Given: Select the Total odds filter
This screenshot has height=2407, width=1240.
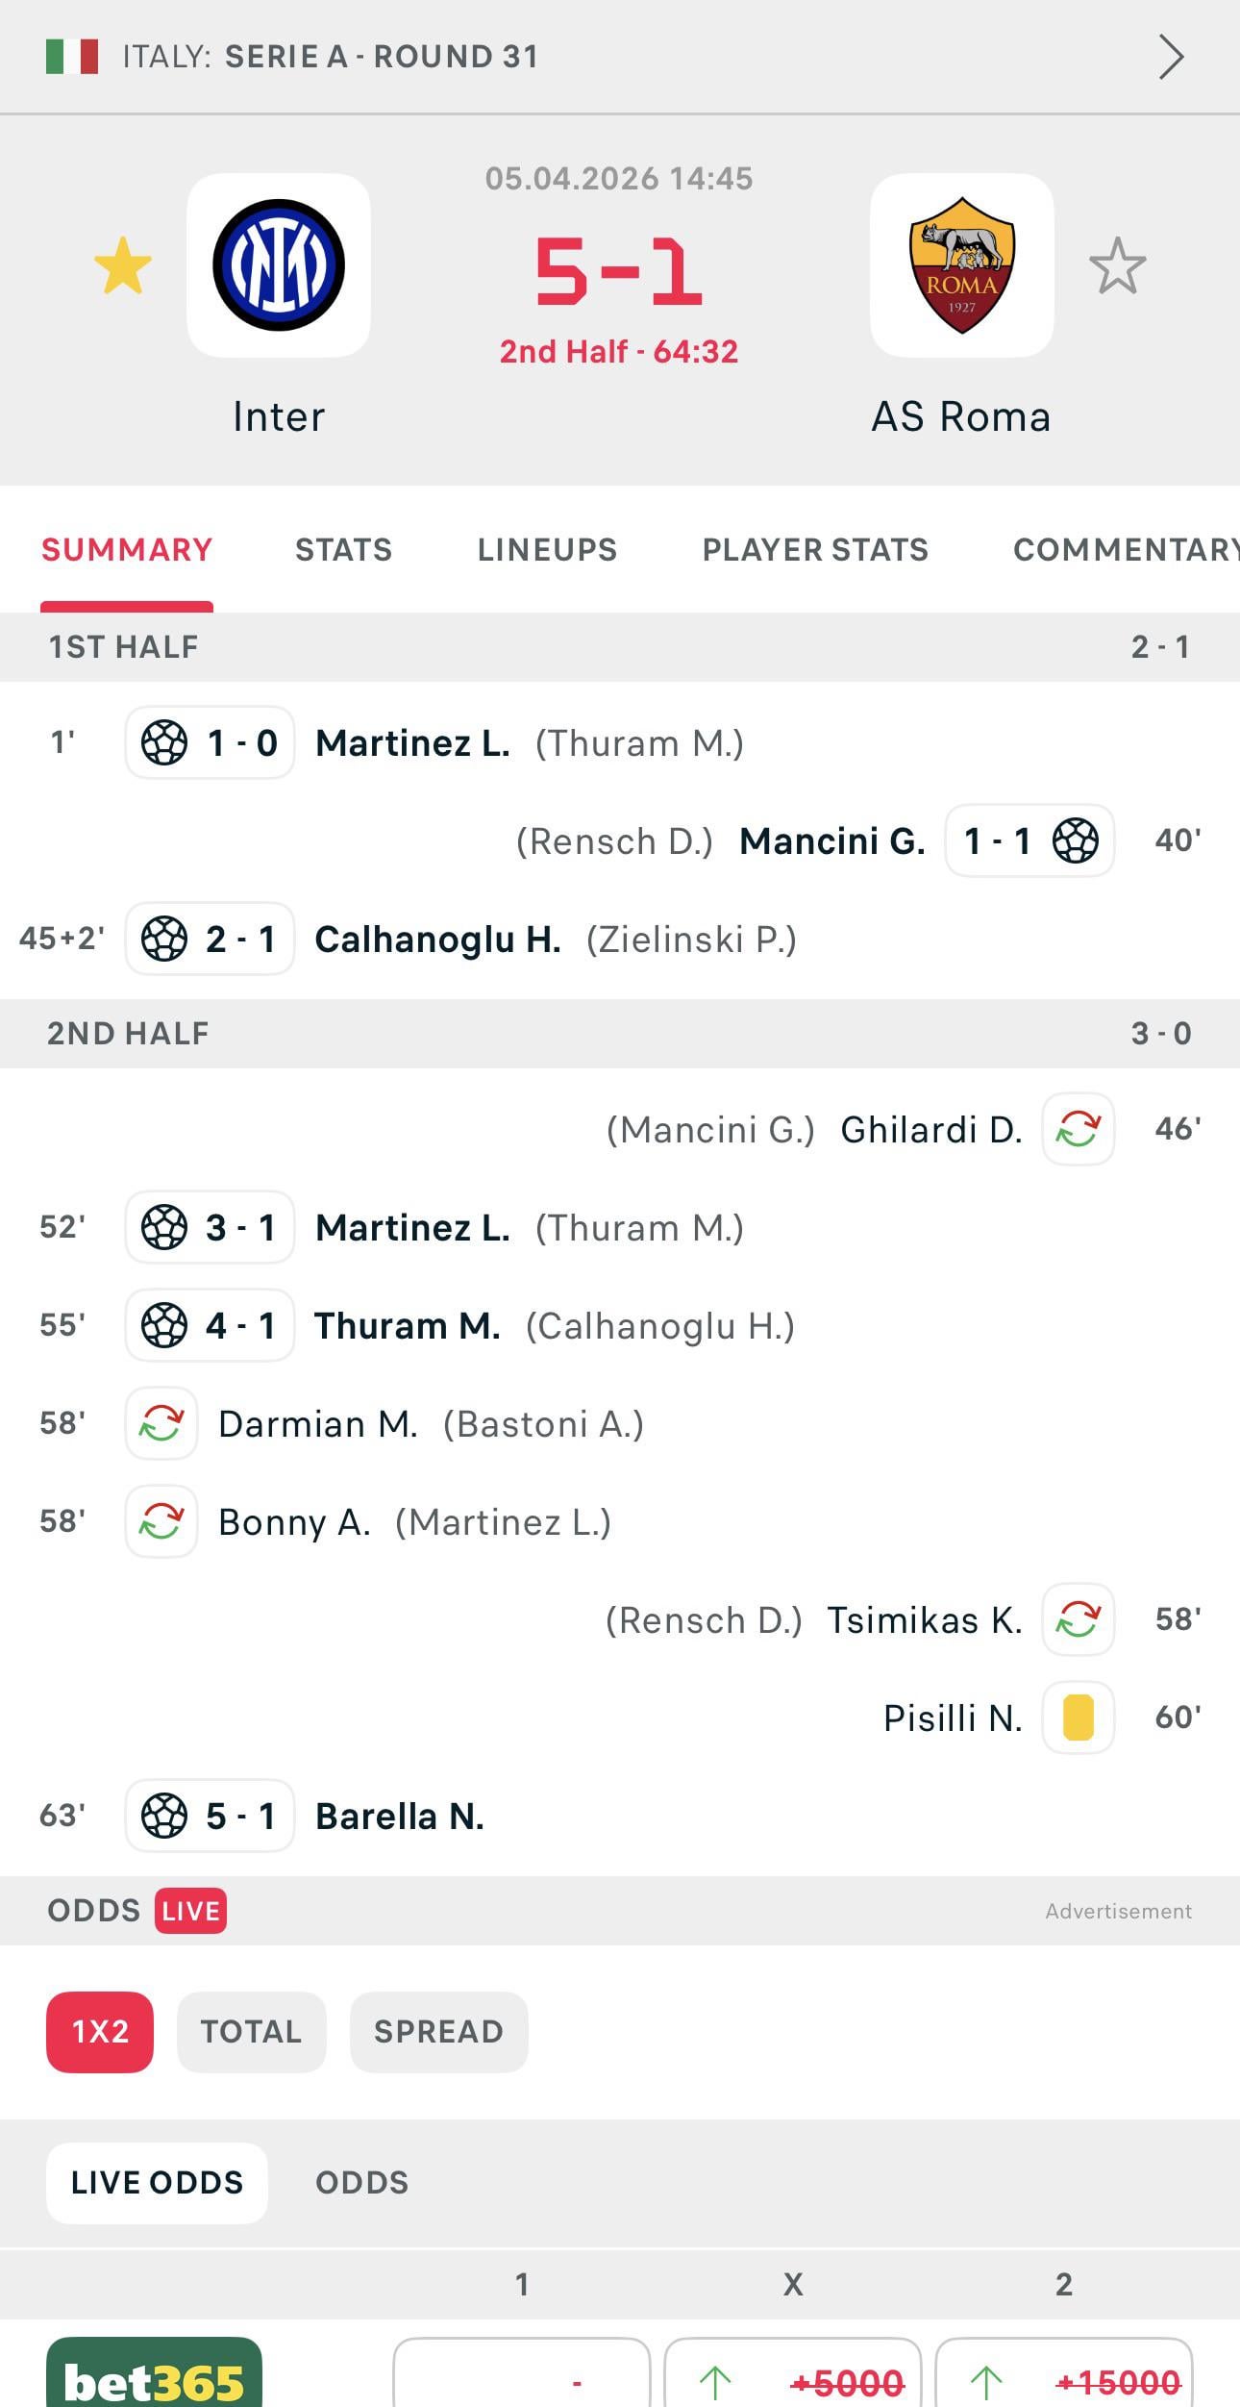Looking at the screenshot, I should [251, 2031].
